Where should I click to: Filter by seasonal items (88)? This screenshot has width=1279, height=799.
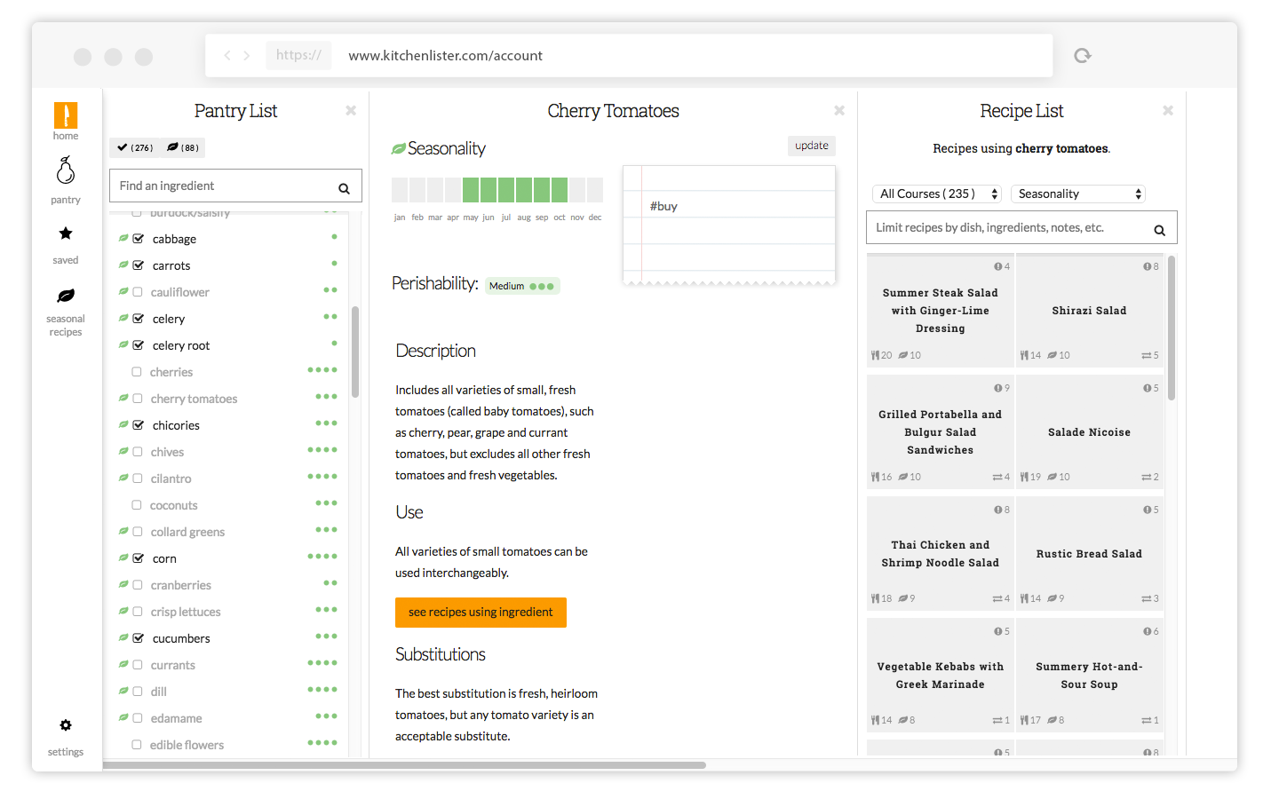point(183,147)
